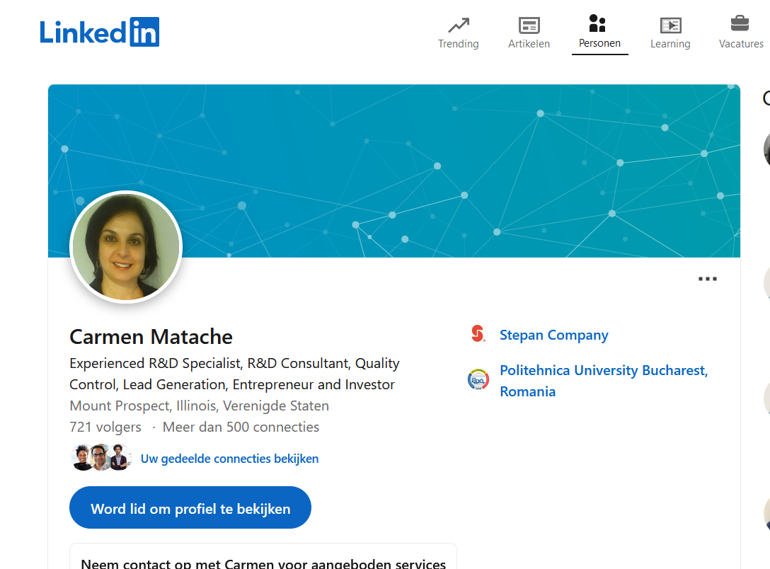Open Politehnica University Bucharest, Romania link
The image size is (770, 569).
604,381
